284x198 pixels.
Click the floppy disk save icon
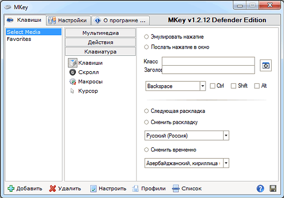coord(273,189)
